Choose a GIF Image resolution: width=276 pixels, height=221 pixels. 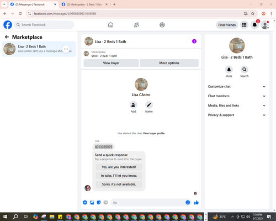(105, 203)
